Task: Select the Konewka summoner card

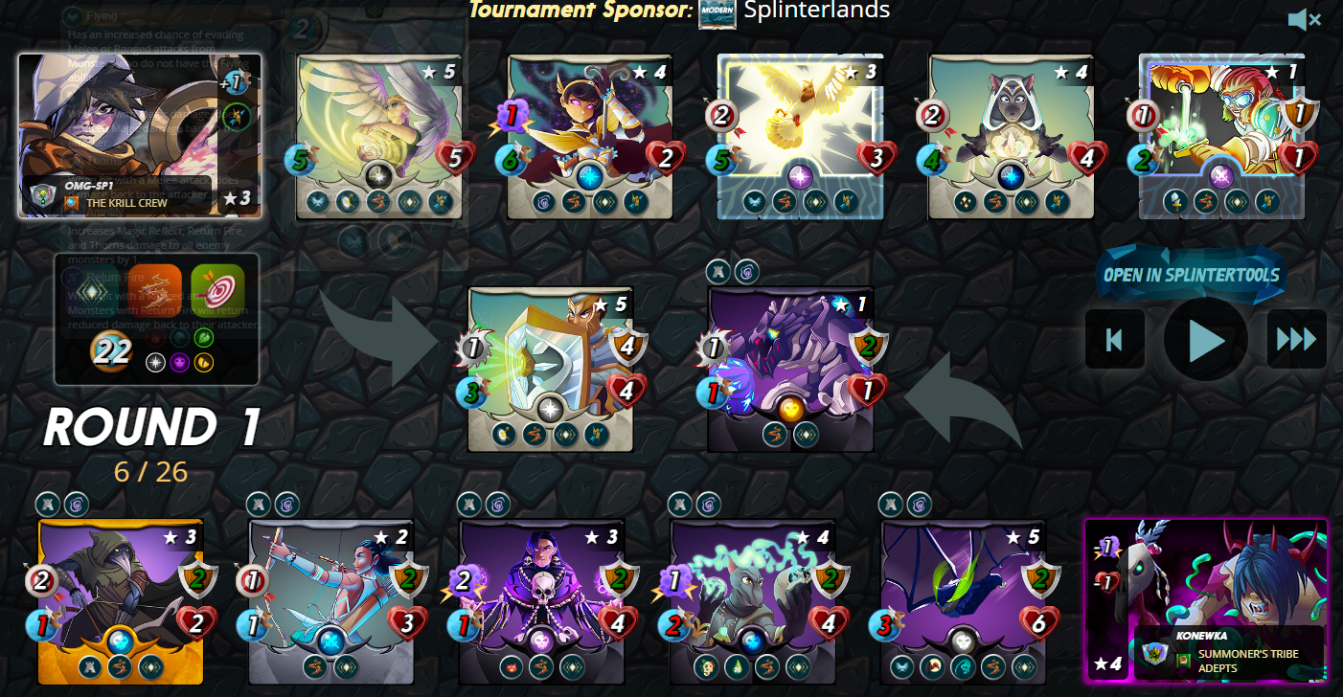Action: (1206, 599)
